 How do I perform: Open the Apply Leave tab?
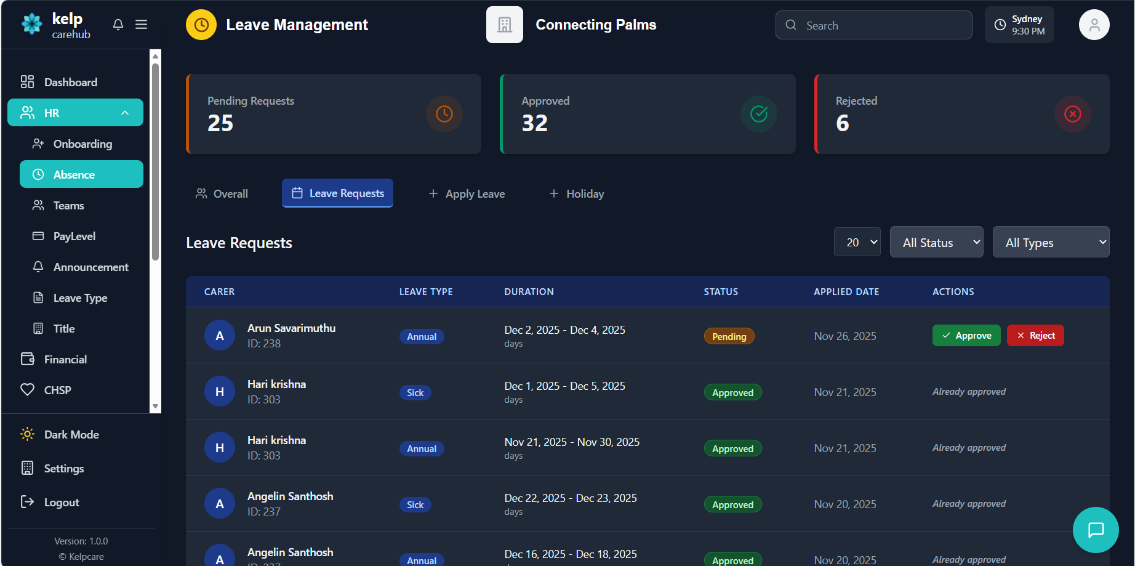[x=467, y=194]
